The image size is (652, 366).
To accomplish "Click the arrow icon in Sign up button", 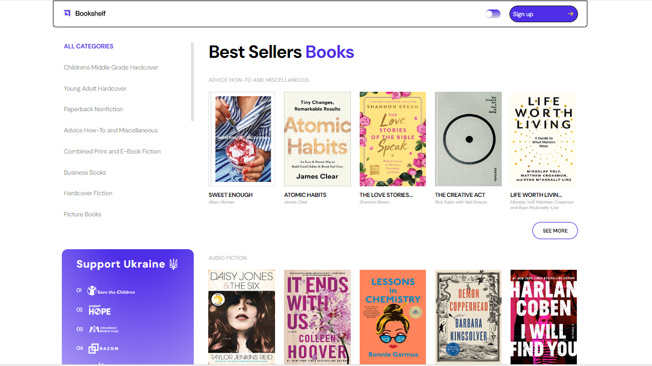I will tap(570, 14).
